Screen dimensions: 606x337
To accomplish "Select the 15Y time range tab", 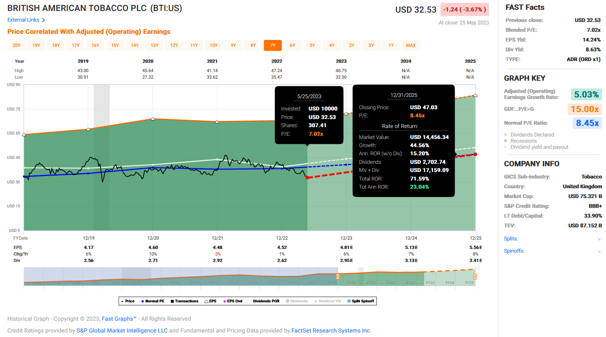I will [115, 45].
